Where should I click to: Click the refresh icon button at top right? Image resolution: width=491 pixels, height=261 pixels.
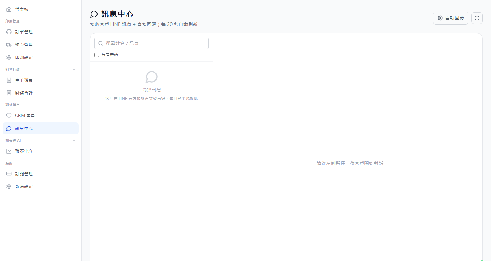tap(477, 18)
